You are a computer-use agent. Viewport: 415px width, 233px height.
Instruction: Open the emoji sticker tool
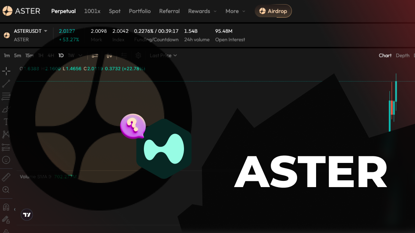6,160
